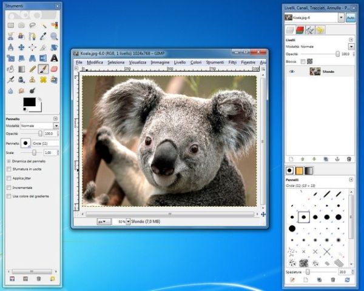This screenshot has width=364, height=291.
Task: Click the Auto button in layers dock
Action: click(x=350, y=18)
